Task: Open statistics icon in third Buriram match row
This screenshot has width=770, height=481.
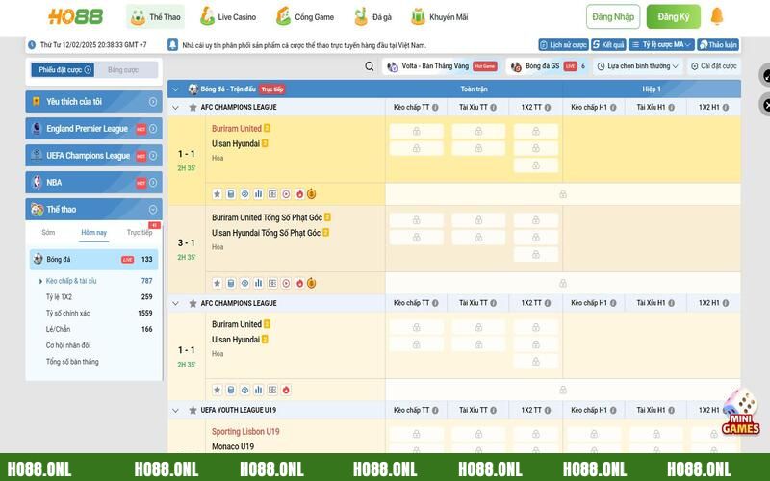Action: point(258,391)
